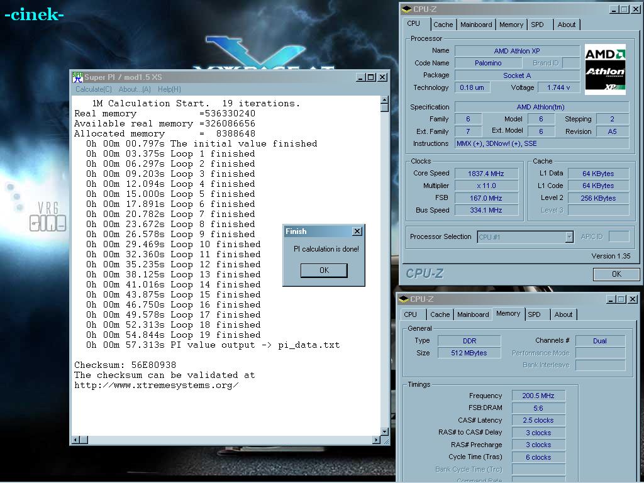
Task: Click the 'Dual' channels value
Action: (600, 341)
